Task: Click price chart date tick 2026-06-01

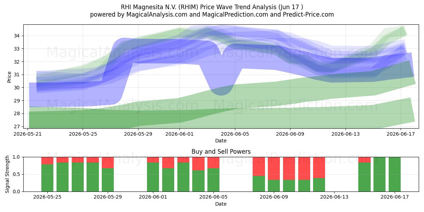Action: pyautogui.click(x=179, y=134)
